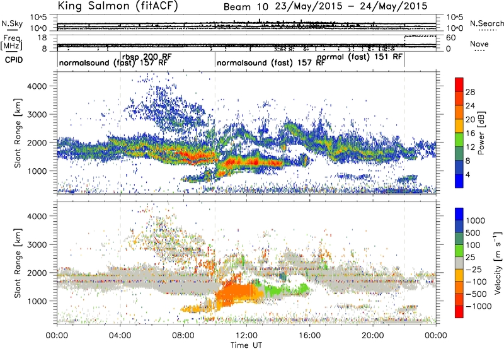Select the "normalsound (fast) 157 RF" entry near 10:00

pyautogui.click(x=271, y=62)
